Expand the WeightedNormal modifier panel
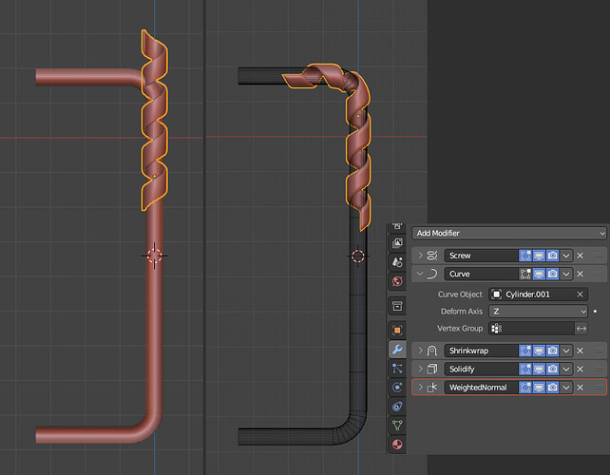 point(420,387)
